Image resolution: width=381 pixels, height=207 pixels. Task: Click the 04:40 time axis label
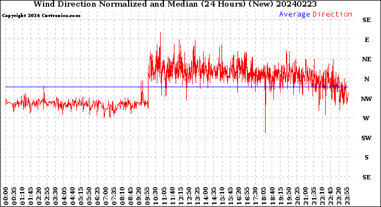[72, 196]
